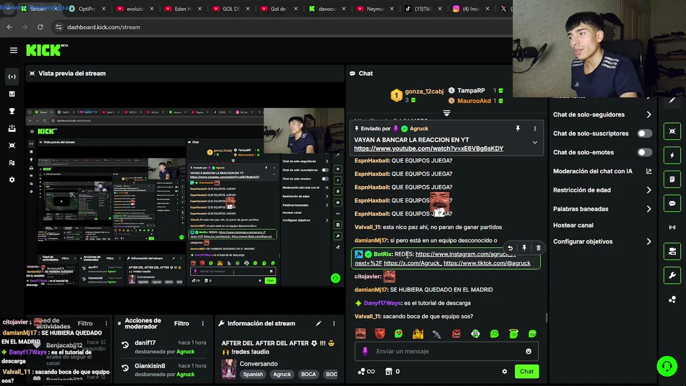Open the x.com/Agruck_ link
Viewport: 686px width, 386px height.
pos(413,263)
